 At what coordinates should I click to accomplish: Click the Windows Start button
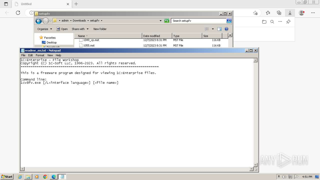(x=7, y=176)
